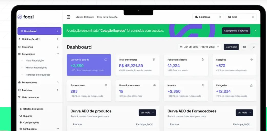Open Criar nova Cotação
The width and height of the screenshot is (267, 131).
click(x=107, y=17)
